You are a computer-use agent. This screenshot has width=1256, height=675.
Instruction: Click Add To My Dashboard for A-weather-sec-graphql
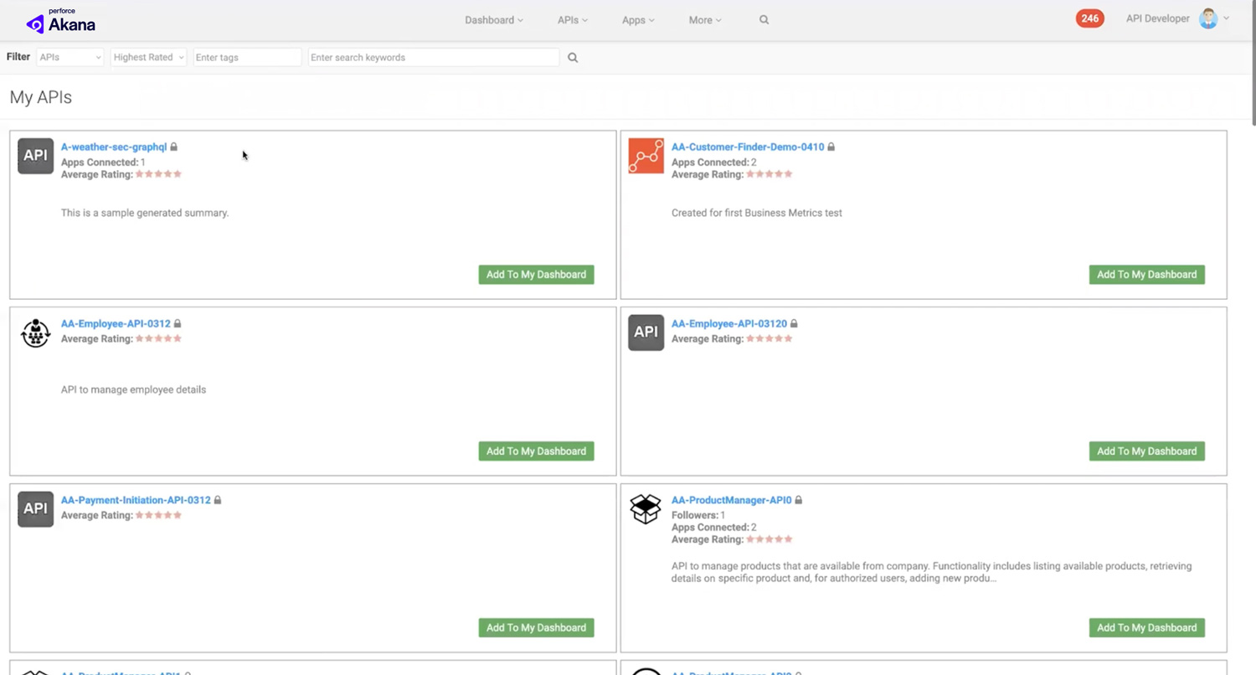(x=536, y=274)
